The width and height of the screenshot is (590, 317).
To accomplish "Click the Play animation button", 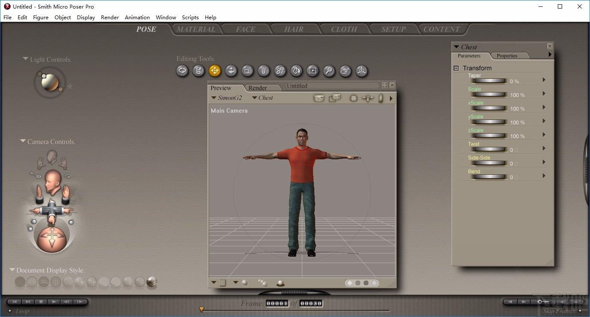I will (x=54, y=302).
